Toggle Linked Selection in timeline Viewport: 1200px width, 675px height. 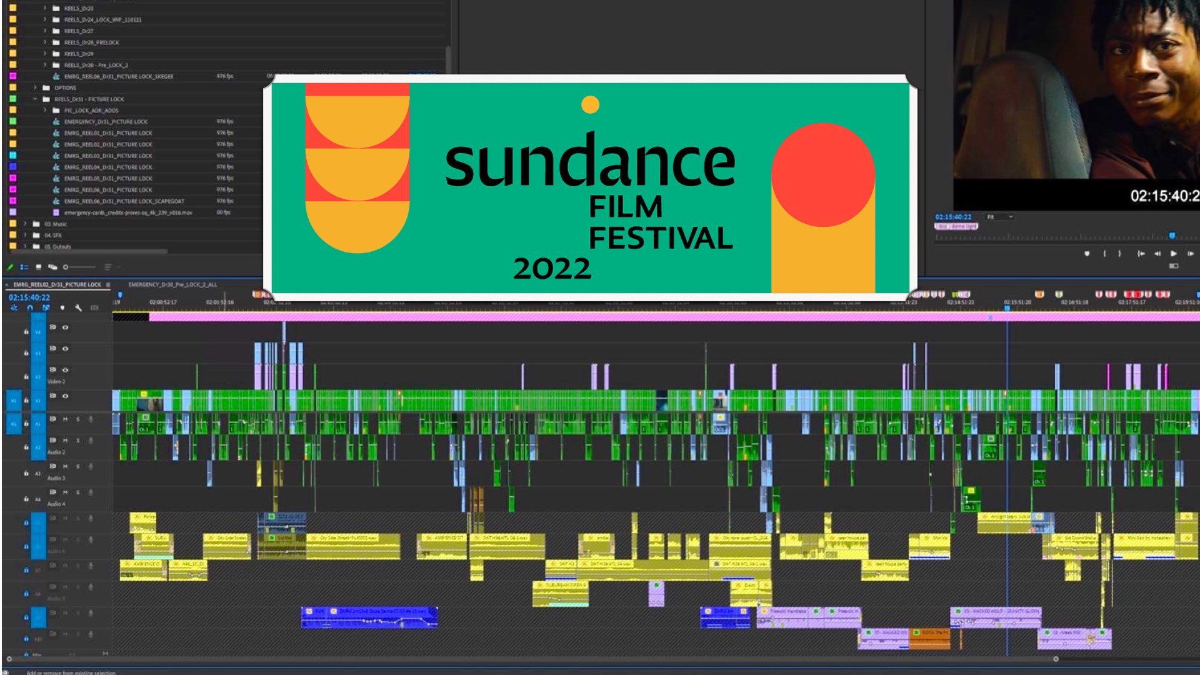[x=46, y=307]
